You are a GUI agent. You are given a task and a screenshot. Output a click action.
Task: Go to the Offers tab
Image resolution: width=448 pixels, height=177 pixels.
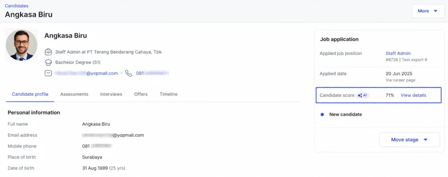pos(141,94)
